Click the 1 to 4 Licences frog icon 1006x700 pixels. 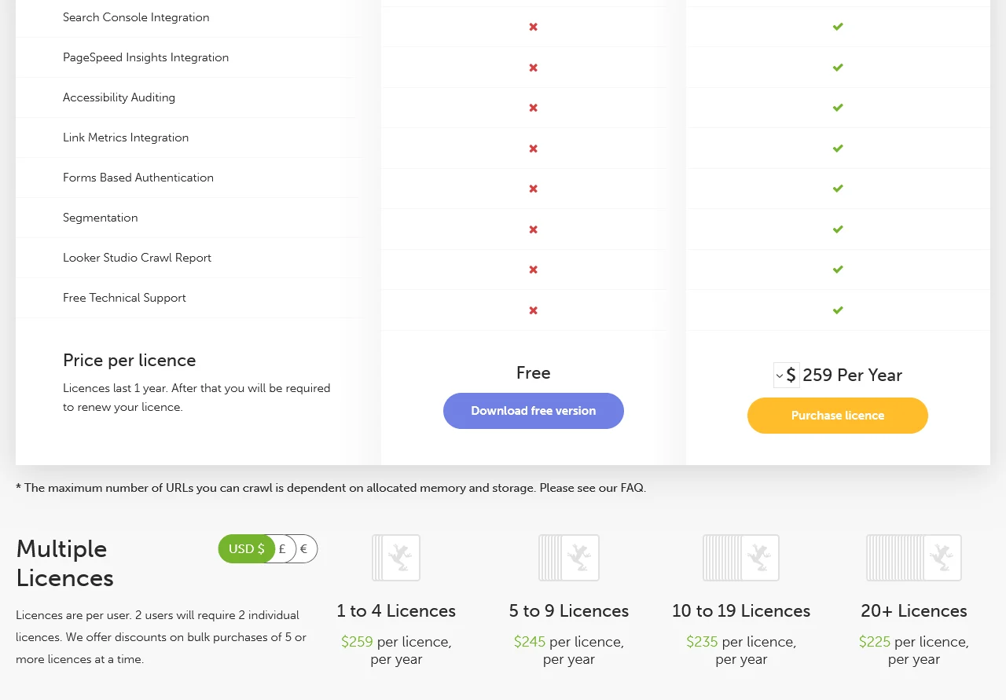(x=396, y=558)
